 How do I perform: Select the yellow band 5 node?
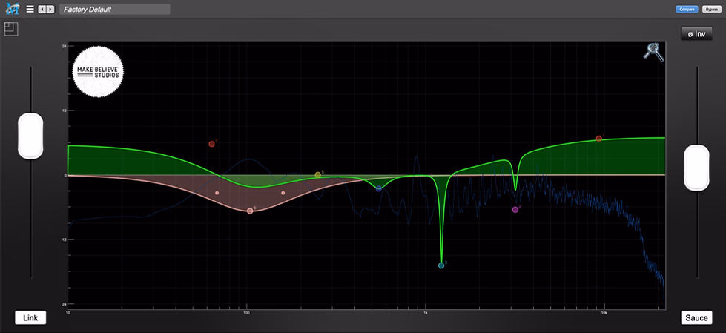(x=317, y=175)
